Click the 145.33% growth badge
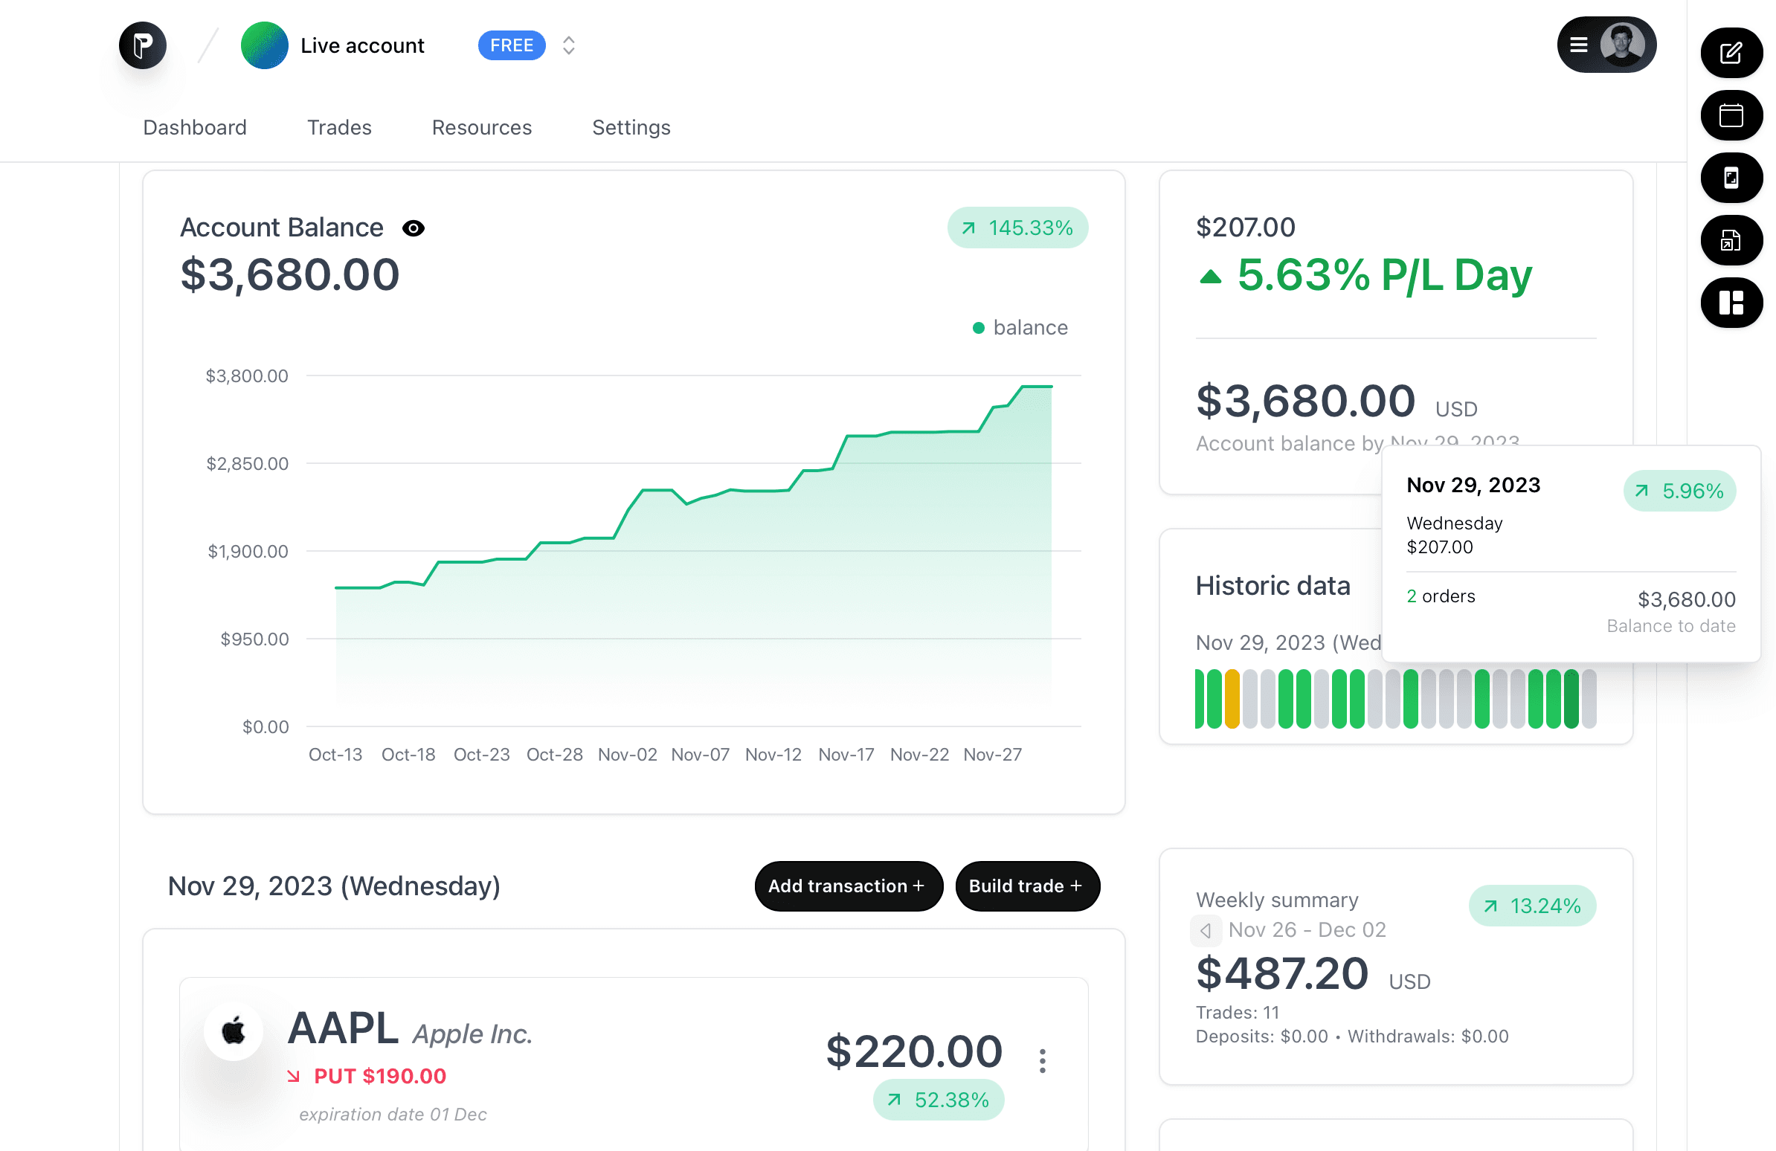Screen dimensions: 1776x1151 point(1018,228)
